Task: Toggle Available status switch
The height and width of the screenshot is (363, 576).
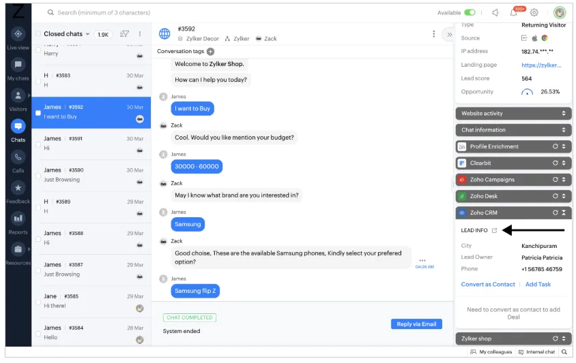Action: 470,12
